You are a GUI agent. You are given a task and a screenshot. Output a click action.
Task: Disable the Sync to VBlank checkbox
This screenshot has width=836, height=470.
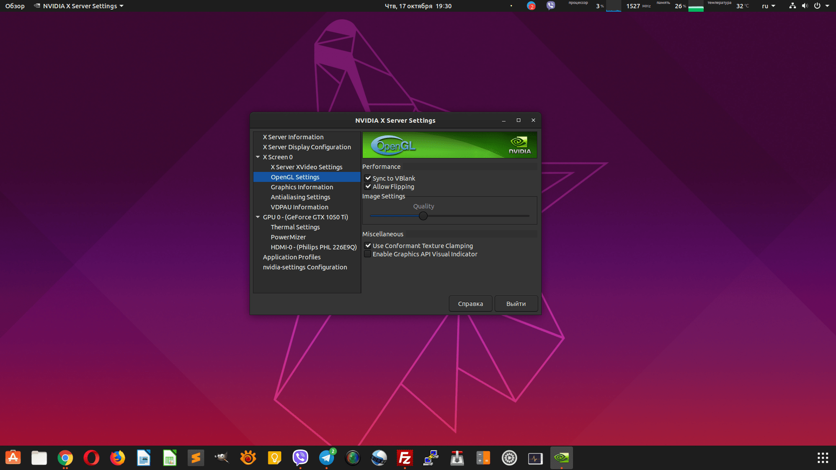coord(368,178)
